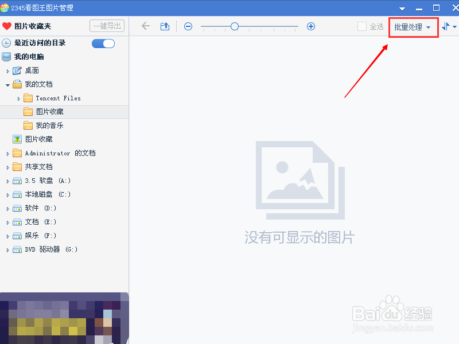Click the picture icon beside top-level 图片收藏
This screenshot has height=344, width=459.
click(x=17, y=139)
